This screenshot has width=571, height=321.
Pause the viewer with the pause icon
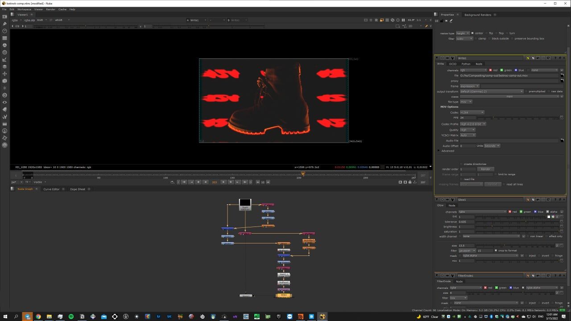tap(403, 20)
